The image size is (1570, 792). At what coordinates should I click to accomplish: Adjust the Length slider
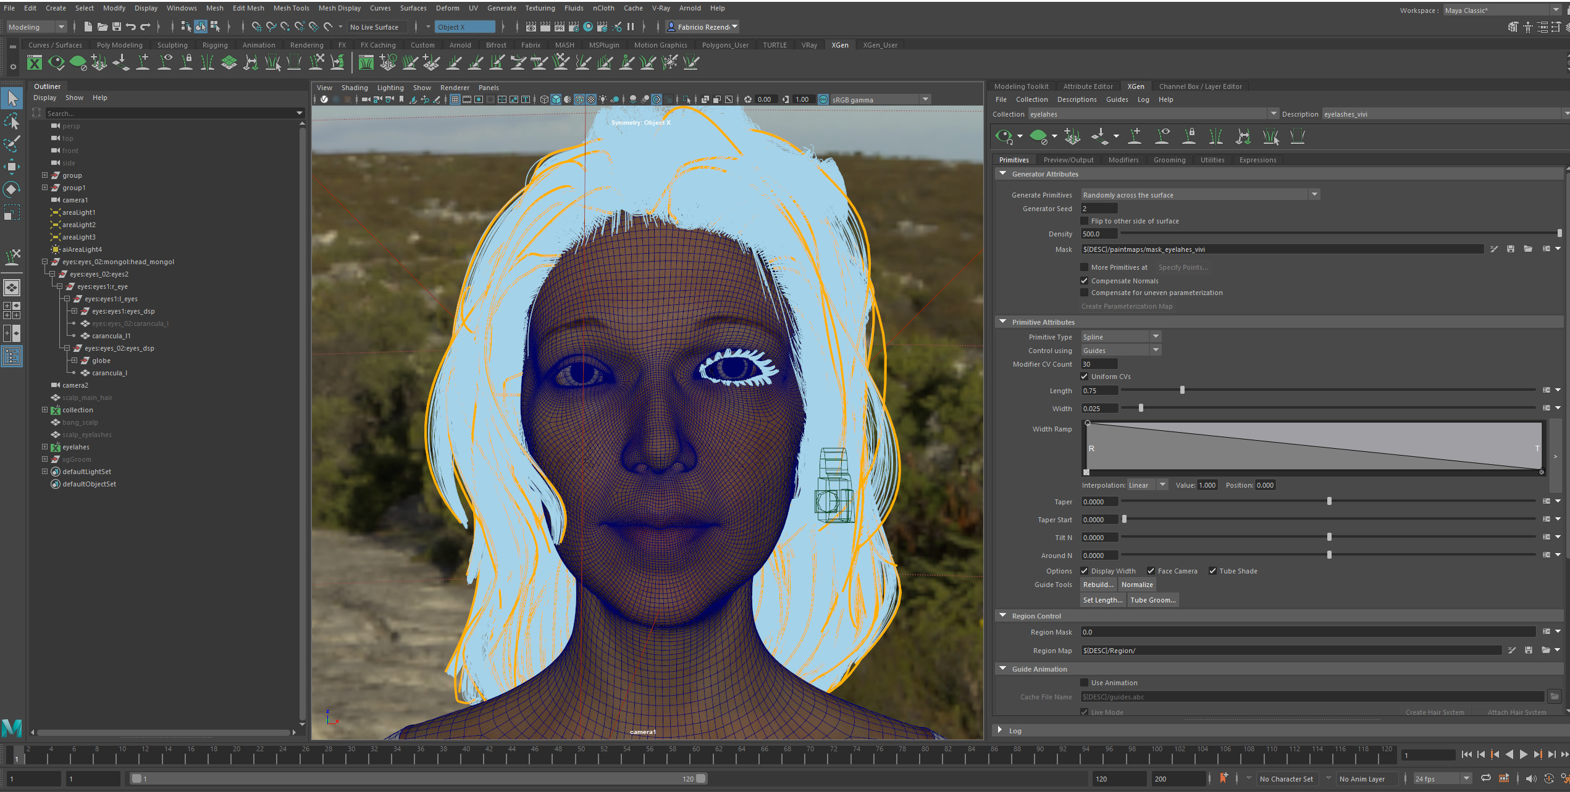[x=1182, y=390]
